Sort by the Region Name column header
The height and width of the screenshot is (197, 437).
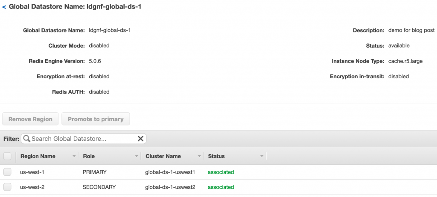(38, 156)
